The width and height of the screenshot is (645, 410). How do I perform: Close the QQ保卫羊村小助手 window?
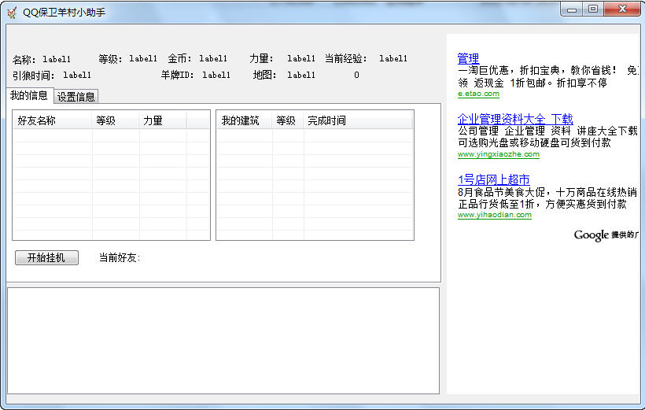pyautogui.click(x=622, y=9)
